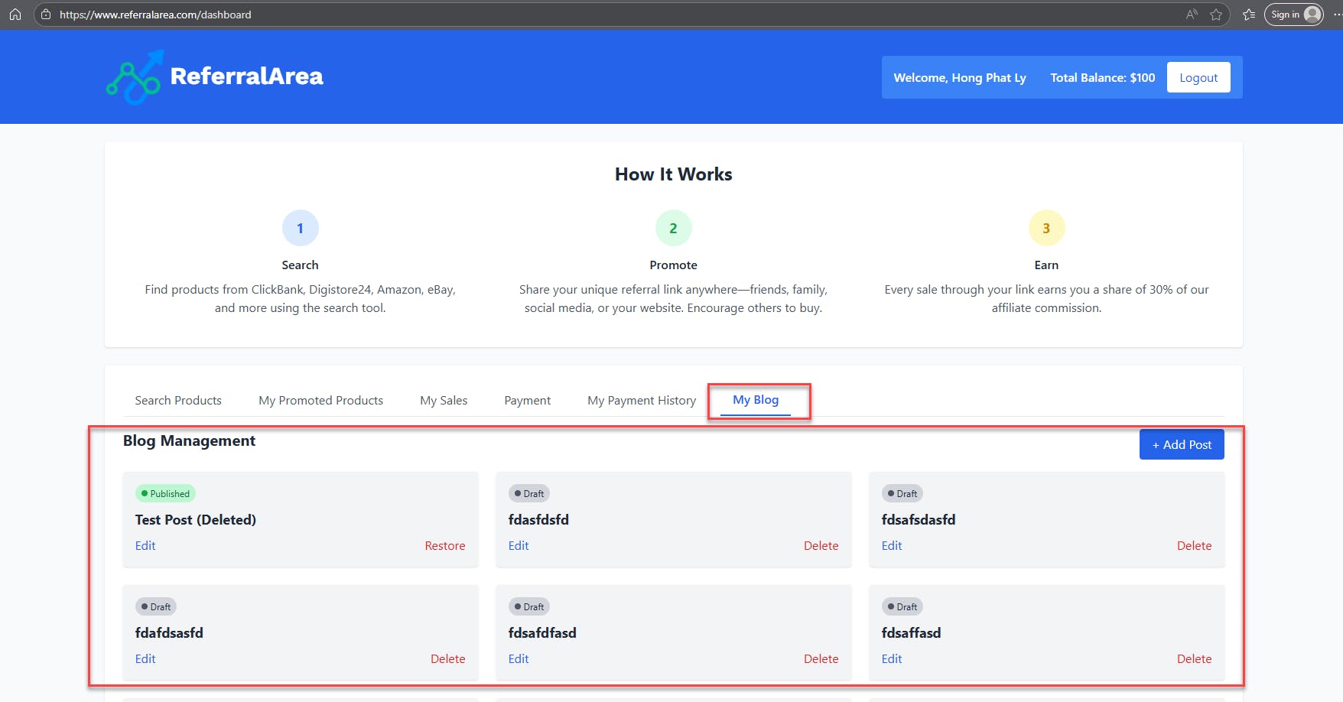The image size is (1343, 702).
Task: Edit the fdsafsdasfd draft post
Action: click(892, 545)
